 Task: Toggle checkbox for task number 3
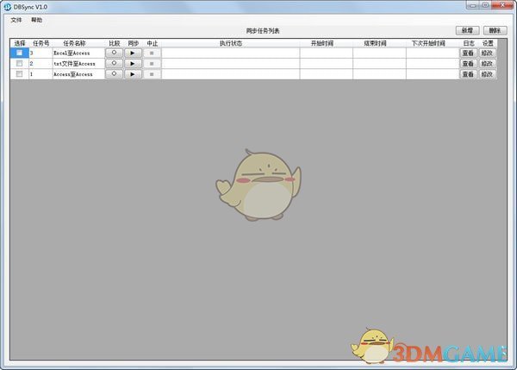19,53
